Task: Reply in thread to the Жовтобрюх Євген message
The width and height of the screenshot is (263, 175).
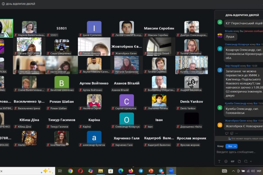Action: [x=227, y=133]
